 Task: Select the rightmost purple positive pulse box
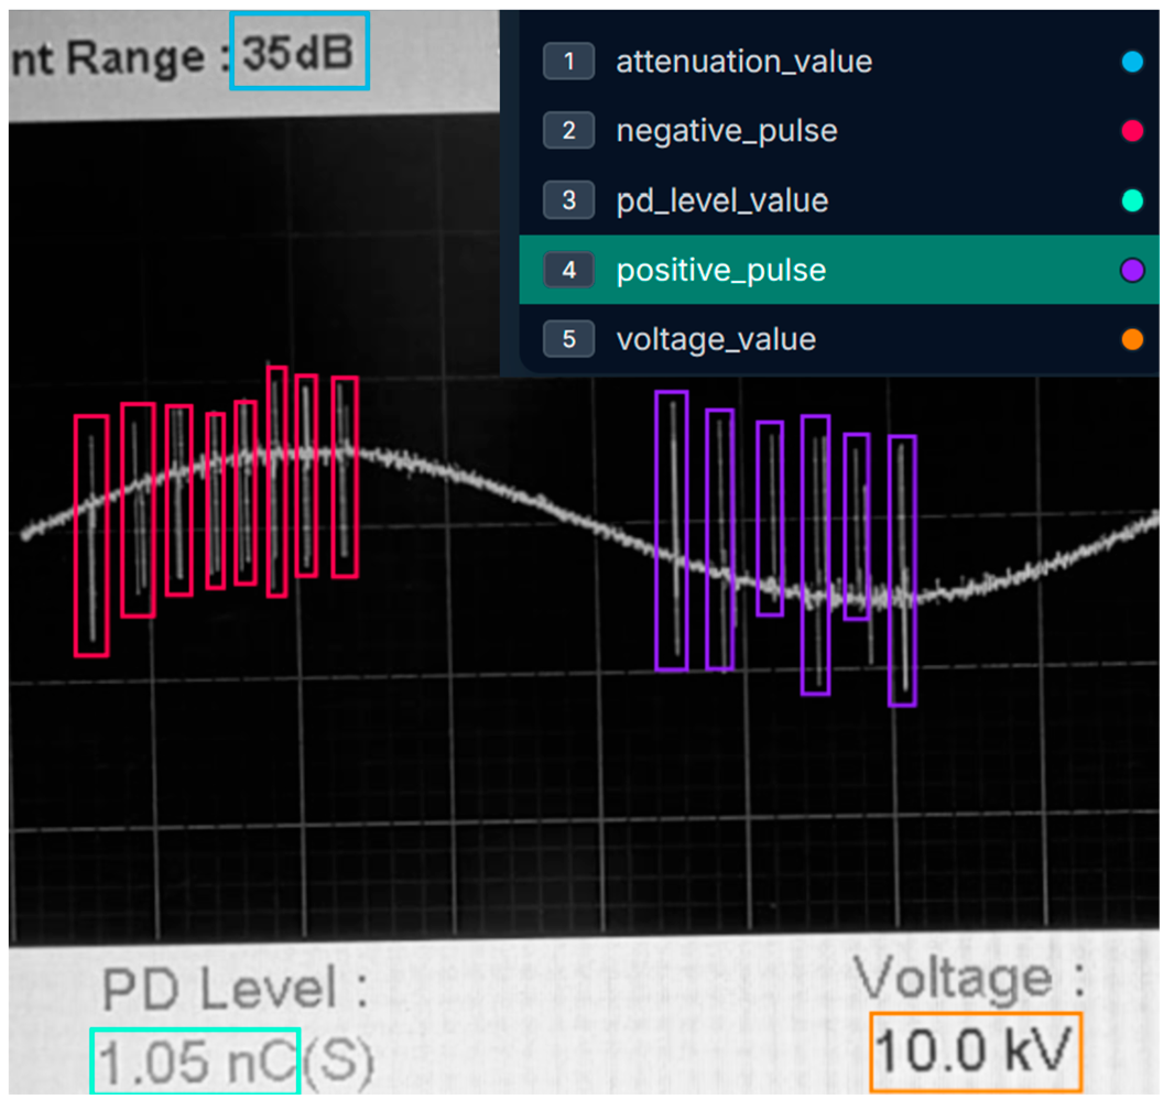(x=901, y=570)
